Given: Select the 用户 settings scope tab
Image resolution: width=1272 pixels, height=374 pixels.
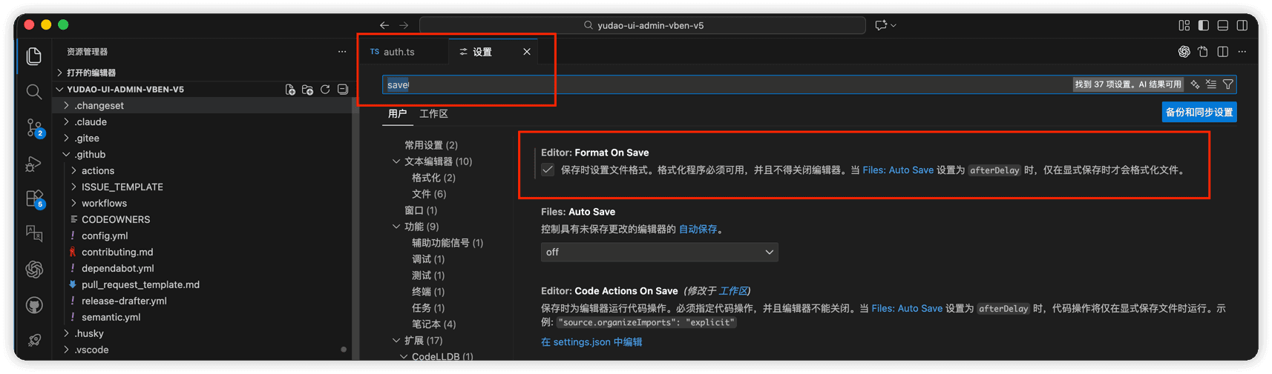Looking at the screenshot, I should click(x=398, y=114).
